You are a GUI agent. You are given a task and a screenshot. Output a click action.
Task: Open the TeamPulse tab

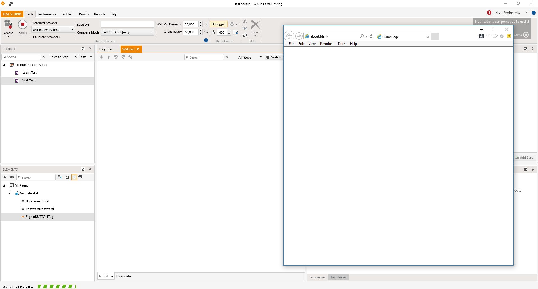click(x=338, y=277)
